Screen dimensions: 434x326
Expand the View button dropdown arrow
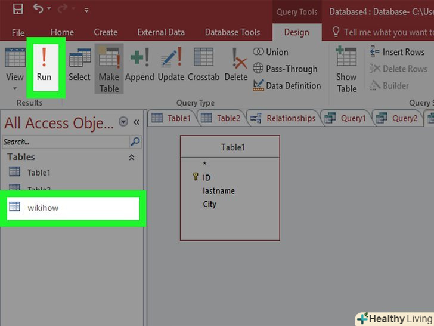pos(15,88)
